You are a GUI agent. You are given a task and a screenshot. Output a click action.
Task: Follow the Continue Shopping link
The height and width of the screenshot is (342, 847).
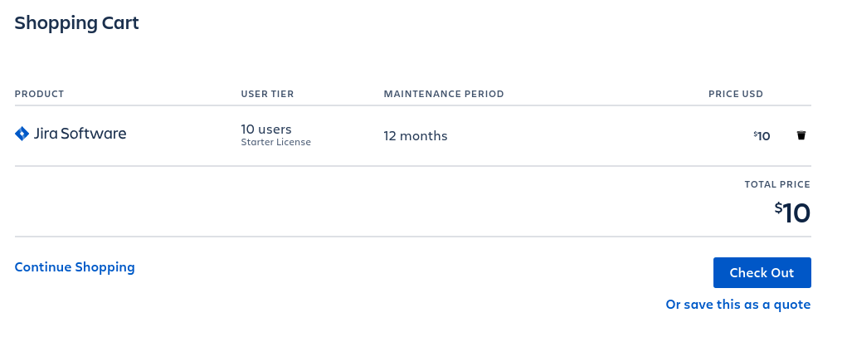75,267
